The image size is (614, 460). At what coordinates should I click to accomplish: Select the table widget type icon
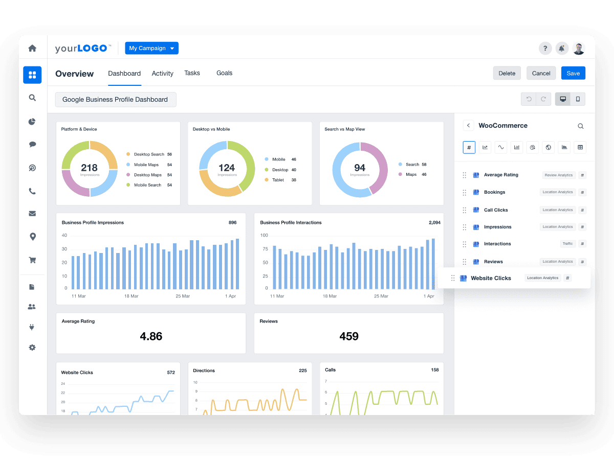pos(580,147)
